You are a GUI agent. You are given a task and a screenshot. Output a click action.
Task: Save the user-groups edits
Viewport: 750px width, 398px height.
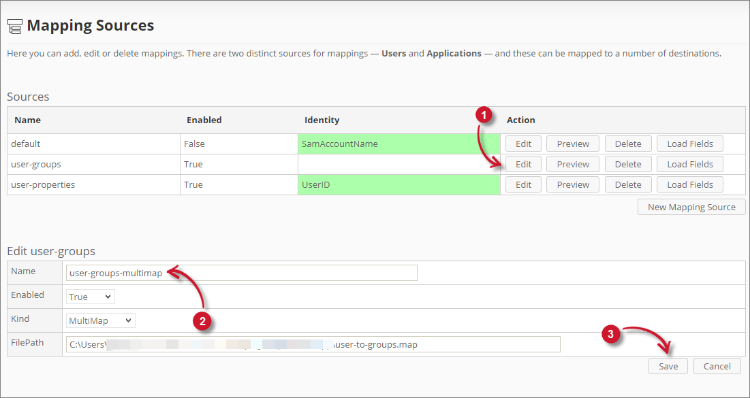[x=668, y=366]
